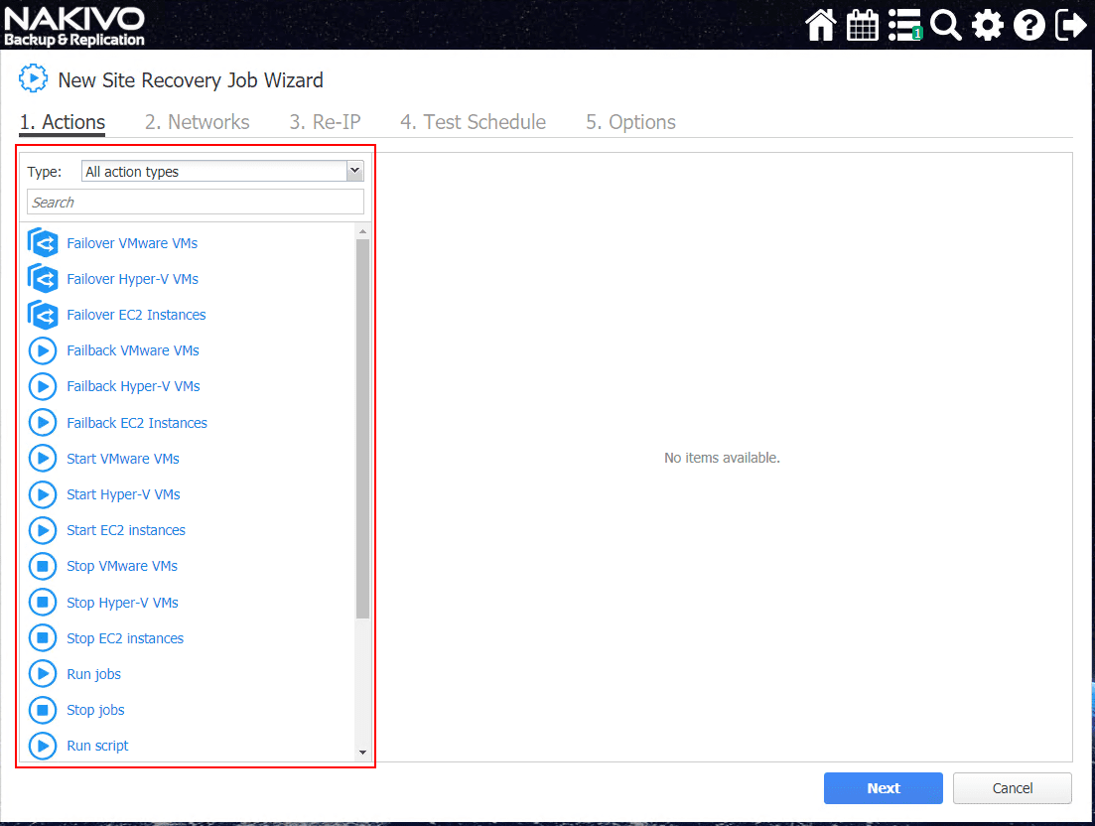Click the Run script play icon
This screenshot has height=826, width=1095.
(x=42, y=746)
